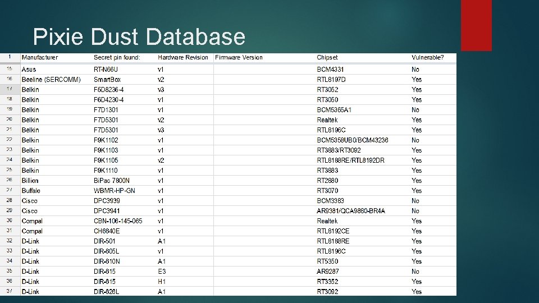Select the BiPac 7800N model cell

pyautogui.click(x=111, y=181)
